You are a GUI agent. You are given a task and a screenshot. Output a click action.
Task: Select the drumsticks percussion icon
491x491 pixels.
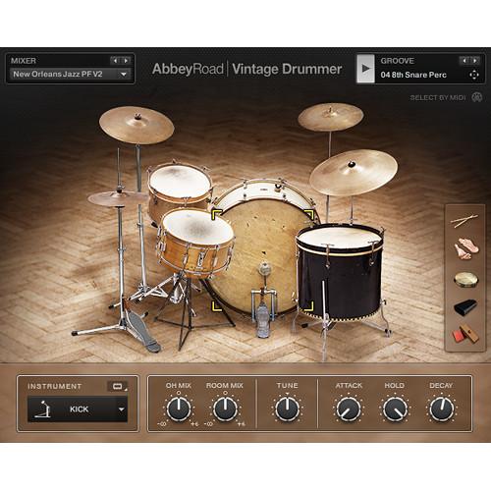pos(464,220)
